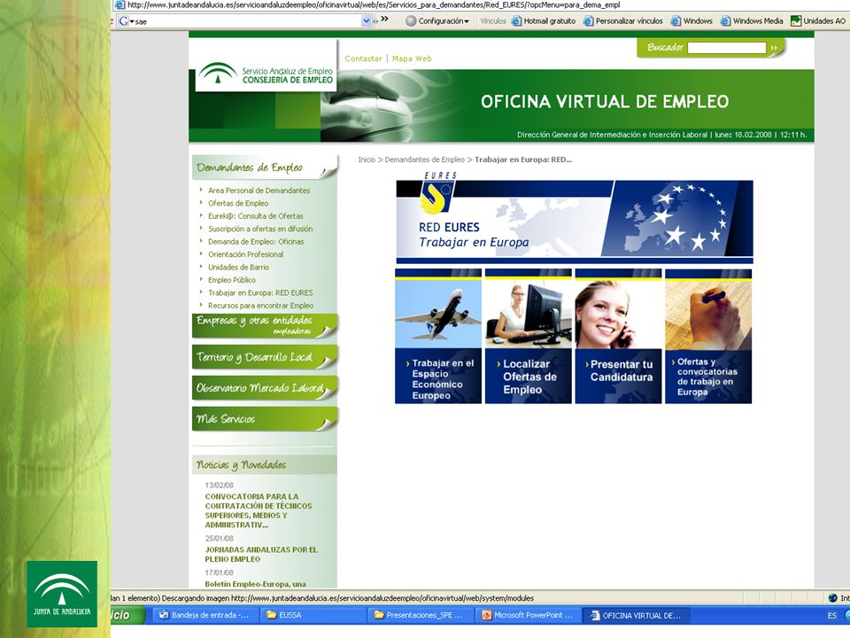Image resolution: width=850 pixels, height=638 pixels.
Task: Switch to Microsoft PowerPoint taskbar button
Action: [529, 615]
